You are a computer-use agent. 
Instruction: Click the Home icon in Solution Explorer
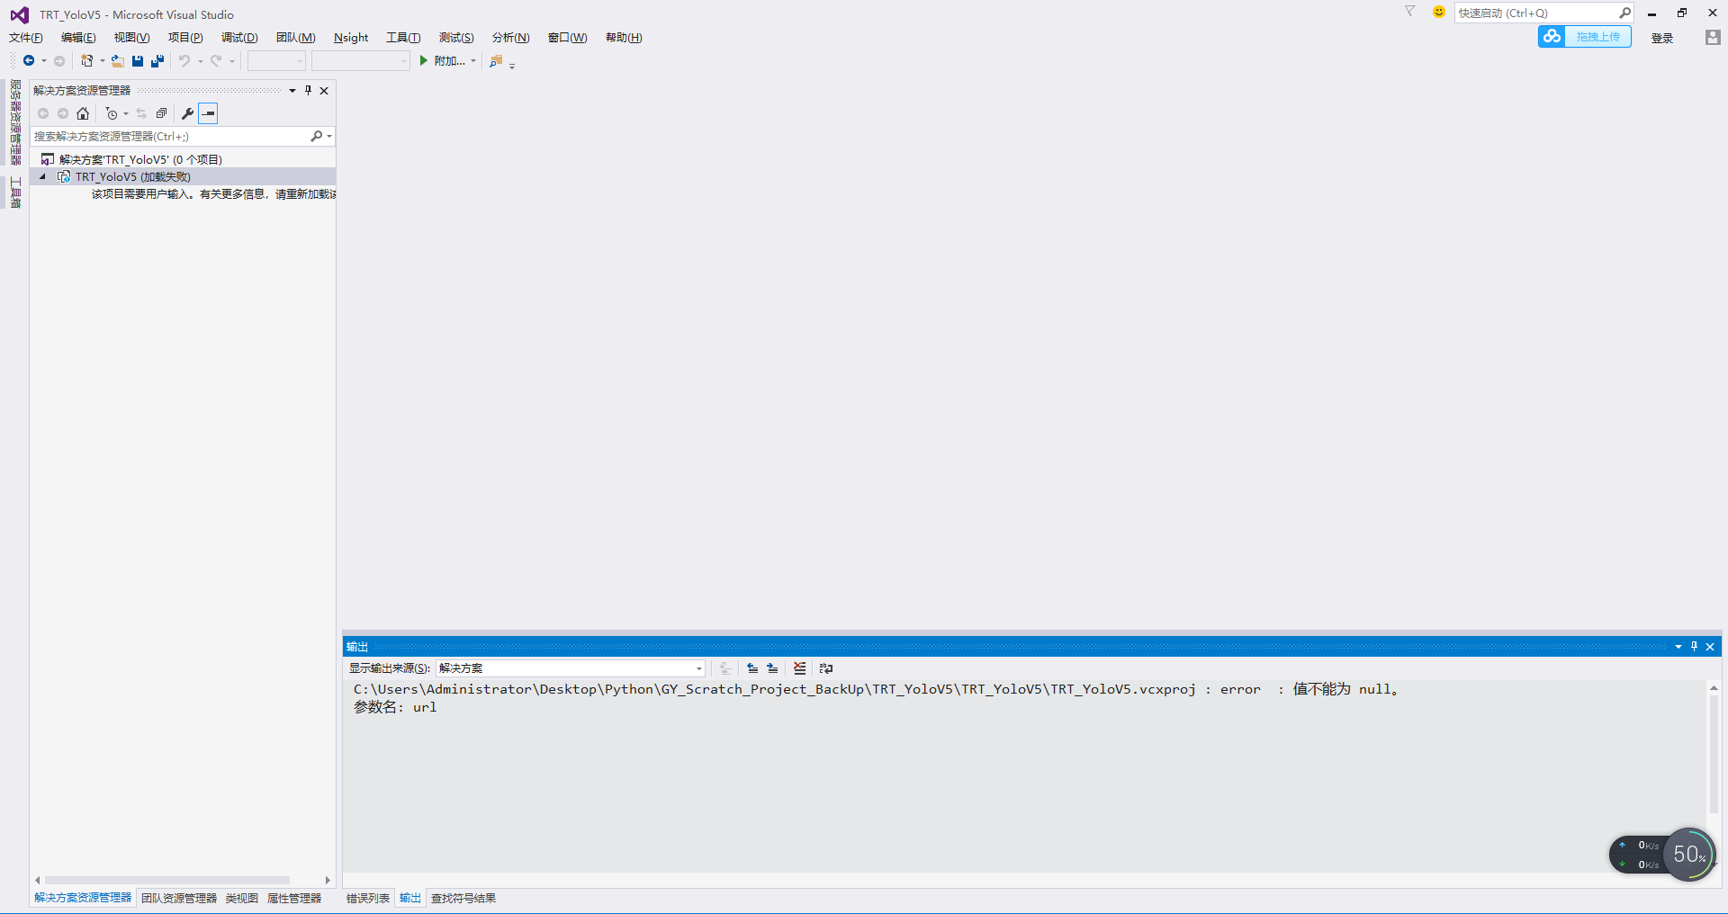83,113
